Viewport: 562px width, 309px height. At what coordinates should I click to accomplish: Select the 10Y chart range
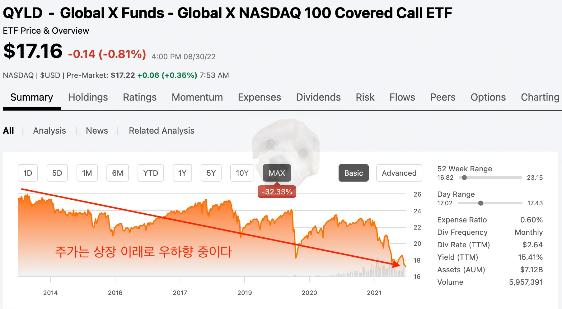click(242, 173)
